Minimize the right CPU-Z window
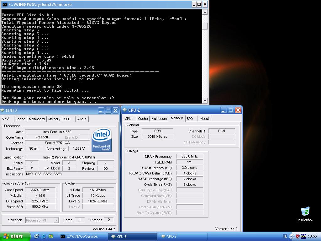This screenshot has width=321, height=241. pos(223,110)
